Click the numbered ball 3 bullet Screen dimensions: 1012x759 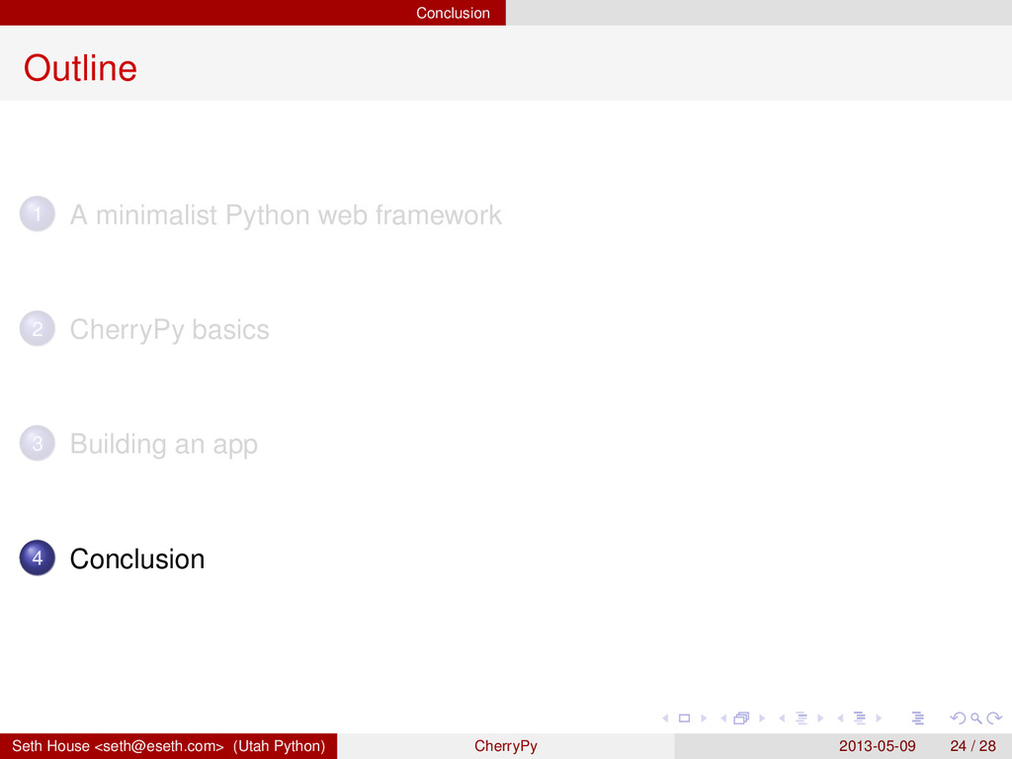38,444
